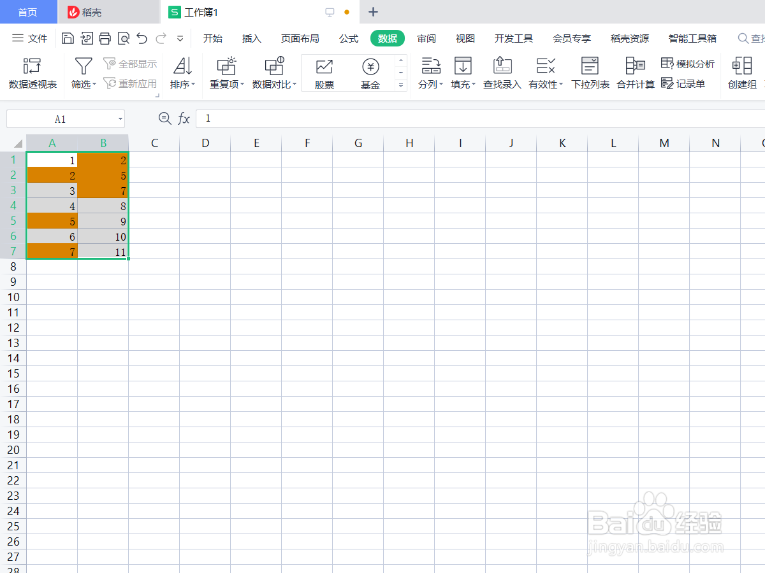This screenshot has width=765, height=573.
Task: Click the Name Box showing A1
Action: point(60,119)
